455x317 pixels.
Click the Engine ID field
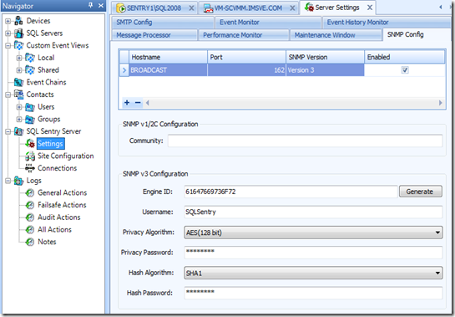point(291,192)
